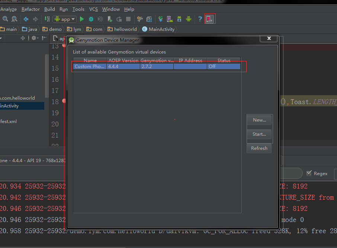Click the project panel vertical scrollbar
This screenshot has height=248, width=337.
click(46, 76)
